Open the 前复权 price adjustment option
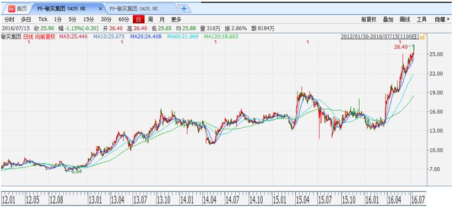Screen dimensions: 455x207 coord(369,19)
